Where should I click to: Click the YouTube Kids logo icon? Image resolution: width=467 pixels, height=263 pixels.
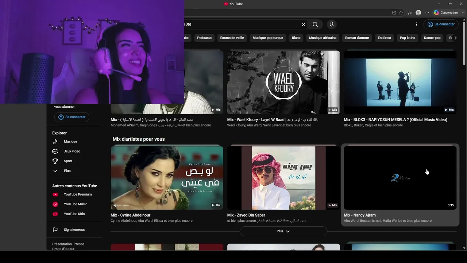55,214
